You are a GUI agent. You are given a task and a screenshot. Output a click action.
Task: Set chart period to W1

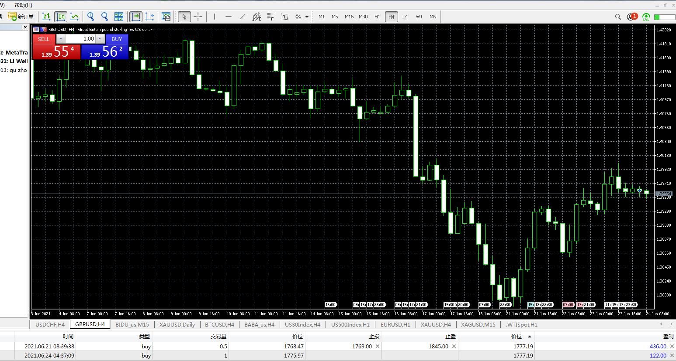(x=419, y=17)
